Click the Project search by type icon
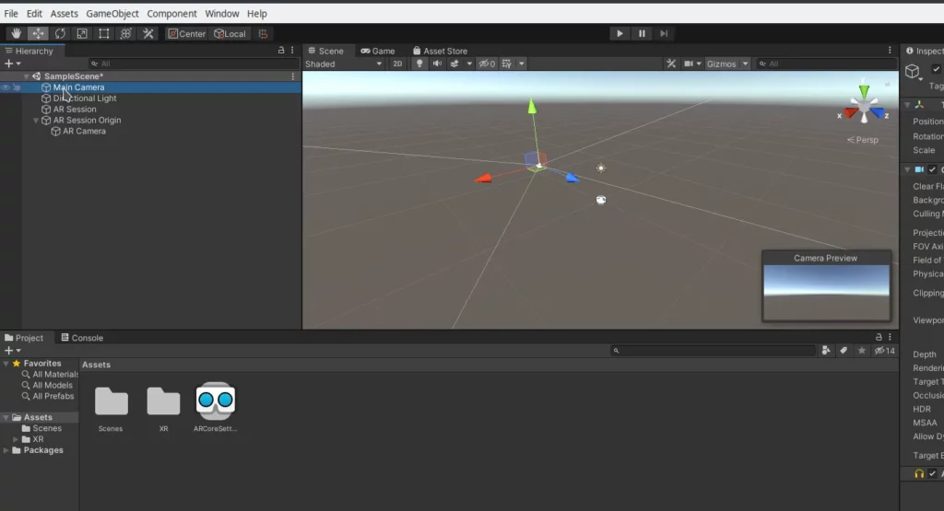 click(x=826, y=351)
